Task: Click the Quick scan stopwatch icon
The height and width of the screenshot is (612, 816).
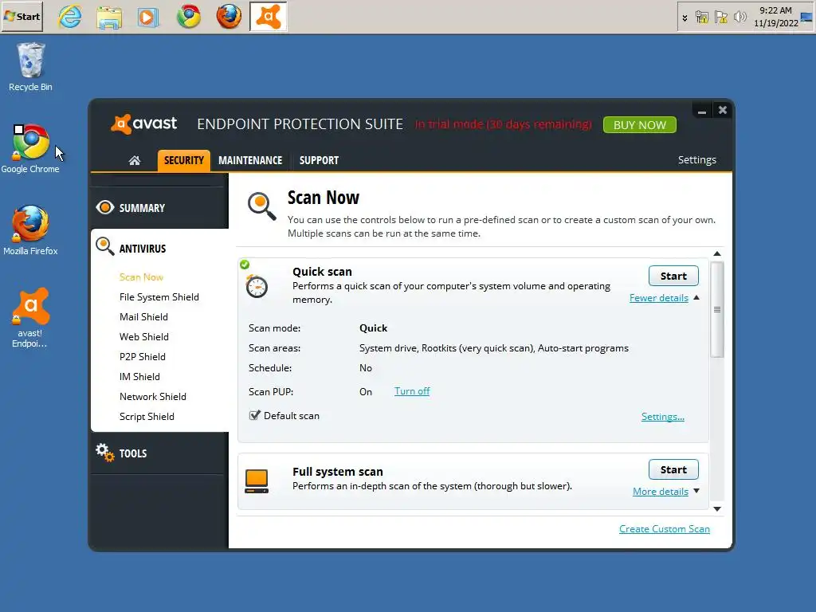Action: (x=257, y=286)
